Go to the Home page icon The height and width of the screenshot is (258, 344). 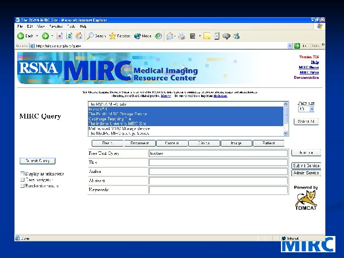tap(79, 36)
